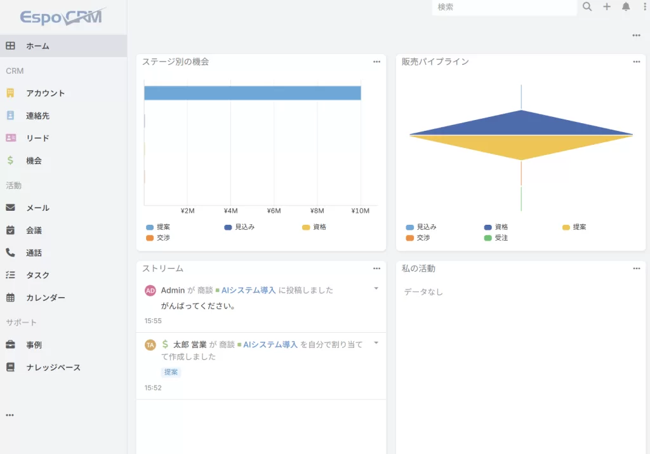Click the 太郎 営業 user name link
This screenshot has width=650, height=454.
point(190,345)
